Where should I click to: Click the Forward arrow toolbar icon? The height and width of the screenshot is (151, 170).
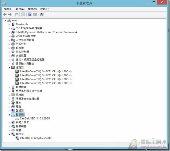point(10,14)
